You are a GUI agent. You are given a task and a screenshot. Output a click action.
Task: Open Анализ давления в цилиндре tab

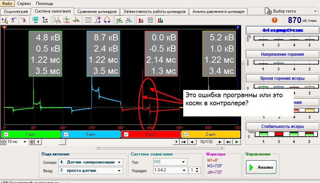point(218,12)
